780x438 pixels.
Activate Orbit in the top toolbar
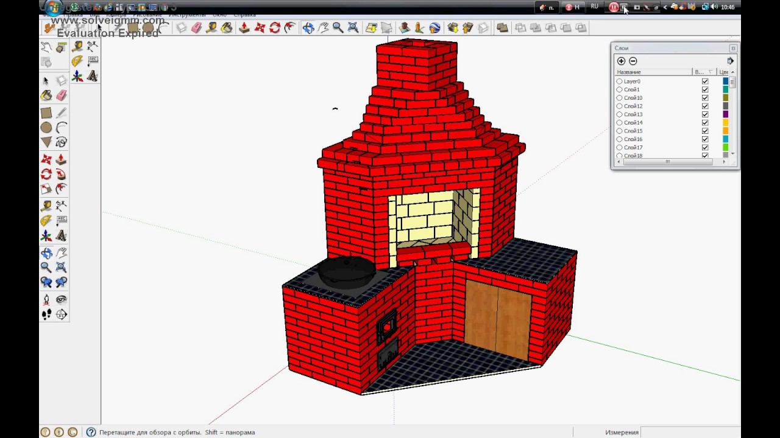(x=308, y=27)
